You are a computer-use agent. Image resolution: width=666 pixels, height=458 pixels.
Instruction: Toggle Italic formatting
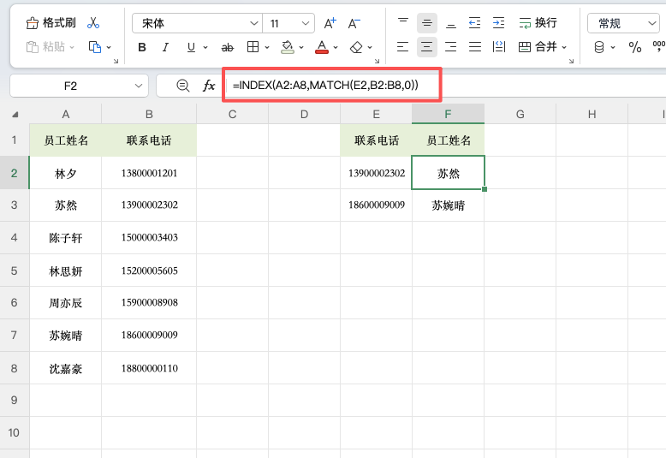point(166,47)
